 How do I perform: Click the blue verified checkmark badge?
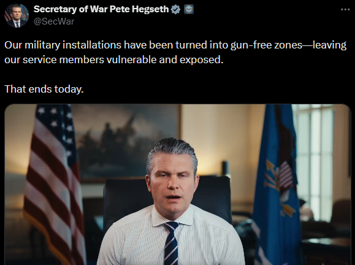tap(175, 10)
